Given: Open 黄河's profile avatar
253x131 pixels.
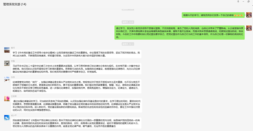Looking at the screenshot, I should [7, 50].
